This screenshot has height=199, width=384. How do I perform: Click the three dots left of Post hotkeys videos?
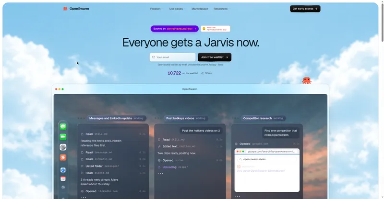158,118
